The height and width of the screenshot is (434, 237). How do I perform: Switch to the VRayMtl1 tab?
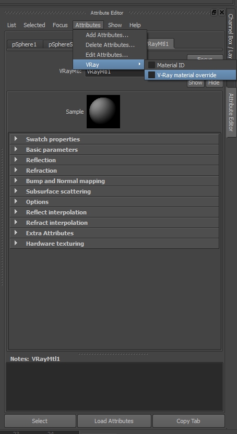[160, 43]
